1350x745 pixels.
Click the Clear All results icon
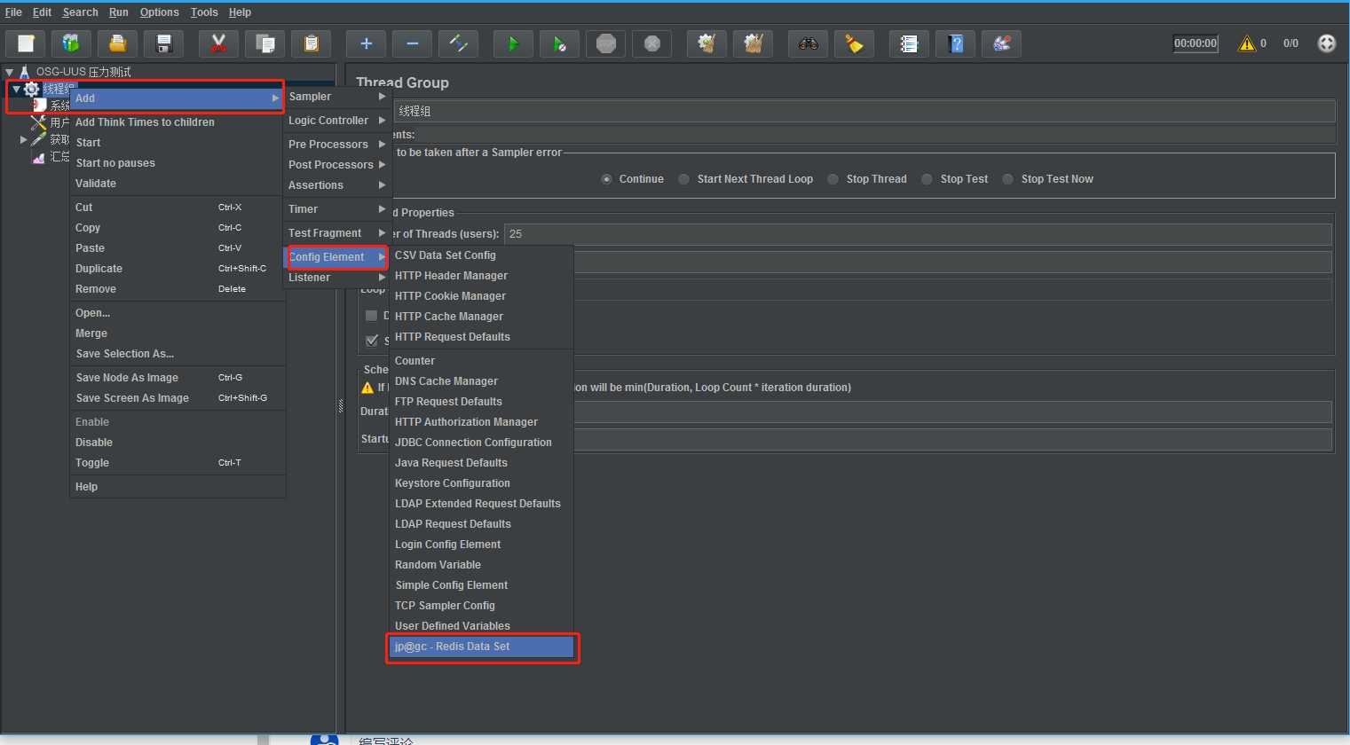click(x=753, y=43)
